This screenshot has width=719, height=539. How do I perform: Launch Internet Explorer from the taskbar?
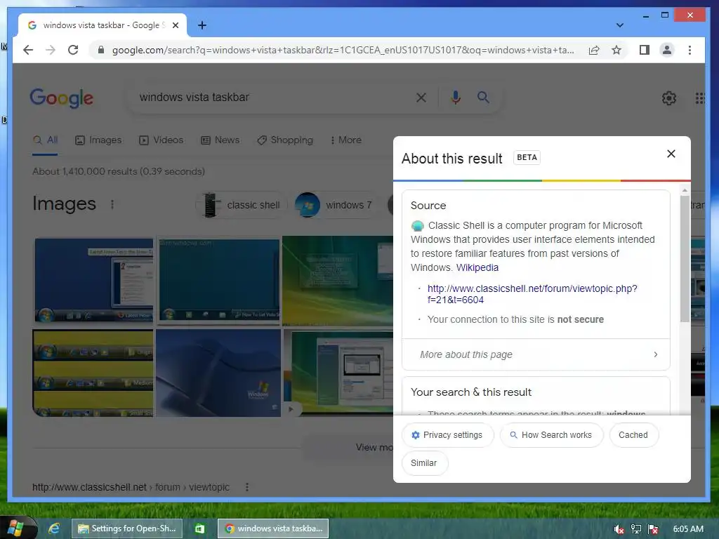[54, 528]
